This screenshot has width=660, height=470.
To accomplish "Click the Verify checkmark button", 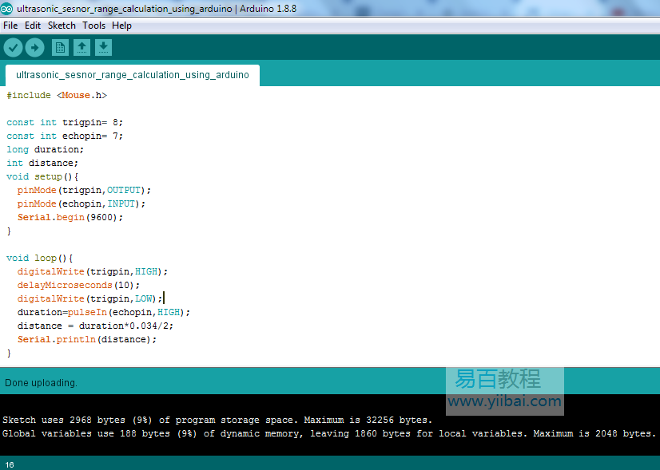I will click(x=13, y=48).
